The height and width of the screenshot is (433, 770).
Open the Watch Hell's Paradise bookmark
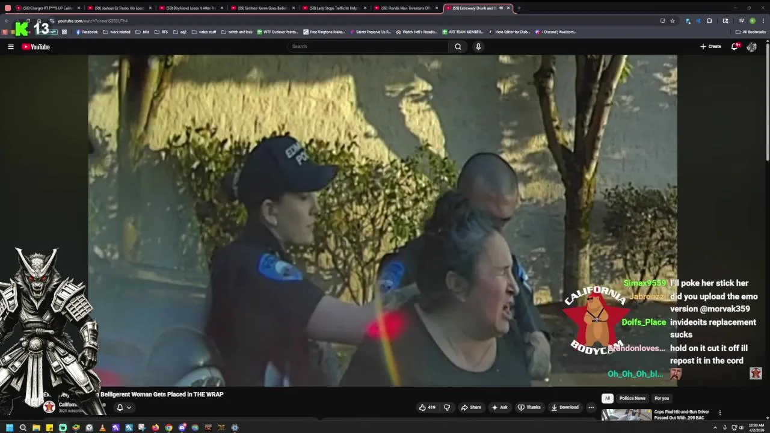coord(417,32)
